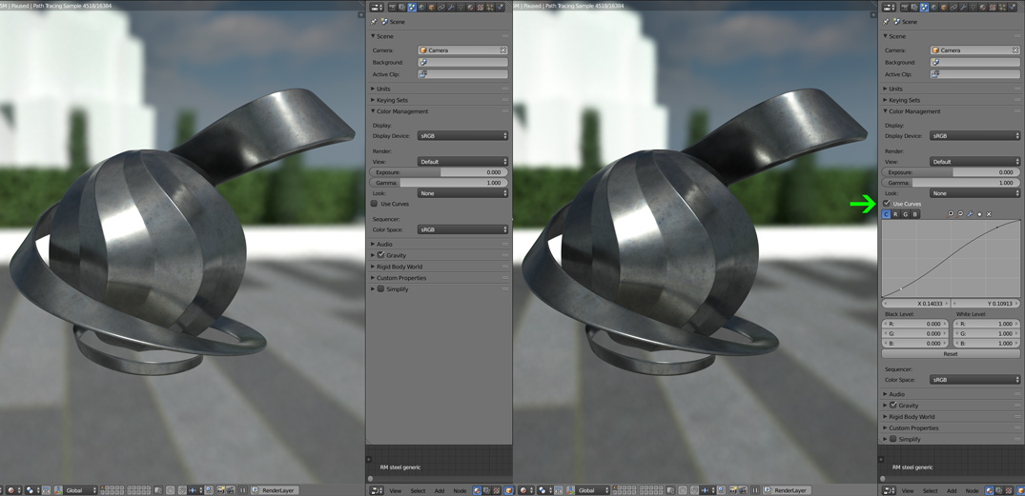Open the Look dropdown in the right panel
This screenshot has height=496, width=1025.
pos(974,193)
